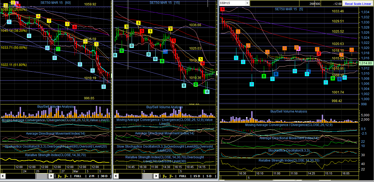Viewport: 374px width, 182px height.
Task: Select Buy/Sell Volume Analysis title in 15-minute chart
Action: (x=165, y=107)
